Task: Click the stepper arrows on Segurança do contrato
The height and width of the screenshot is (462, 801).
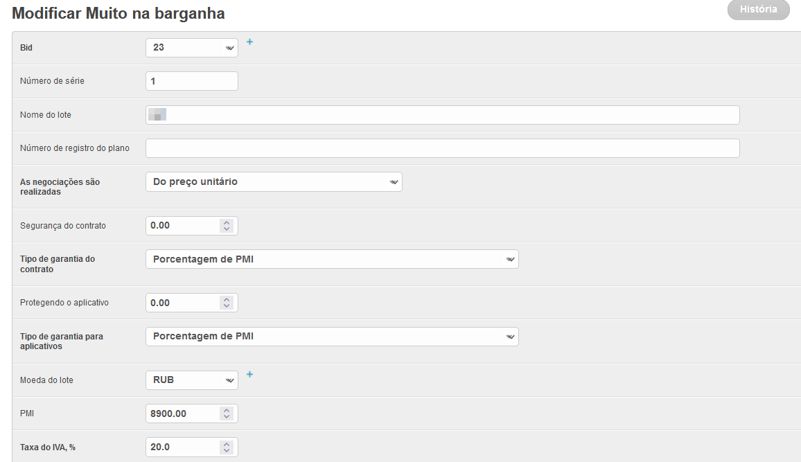Action: coord(227,226)
